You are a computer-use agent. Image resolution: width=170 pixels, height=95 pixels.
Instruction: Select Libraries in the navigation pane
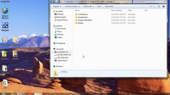[x=59, y=26]
